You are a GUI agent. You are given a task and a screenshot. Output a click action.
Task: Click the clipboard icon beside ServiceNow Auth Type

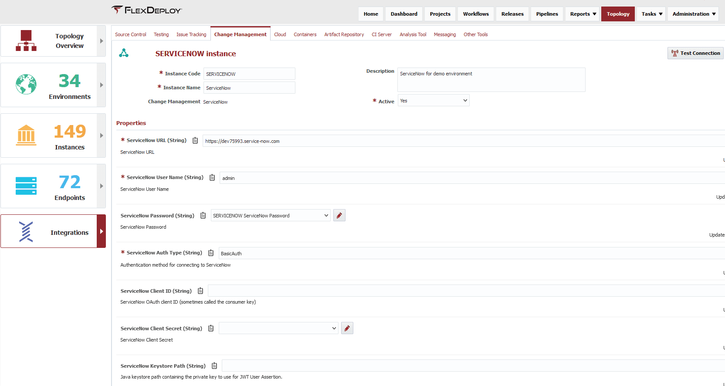211,253
